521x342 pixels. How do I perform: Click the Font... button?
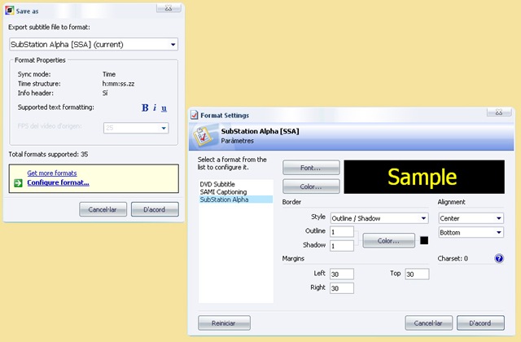coord(311,168)
